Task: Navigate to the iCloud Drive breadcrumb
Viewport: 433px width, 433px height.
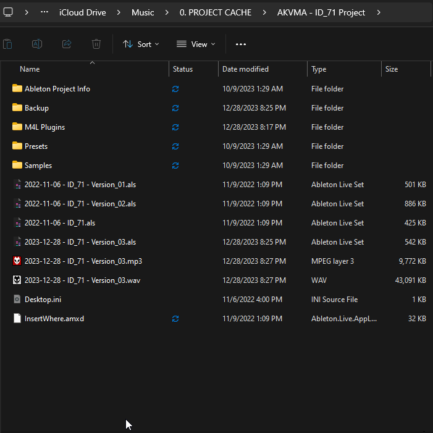Action: click(x=82, y=12)
